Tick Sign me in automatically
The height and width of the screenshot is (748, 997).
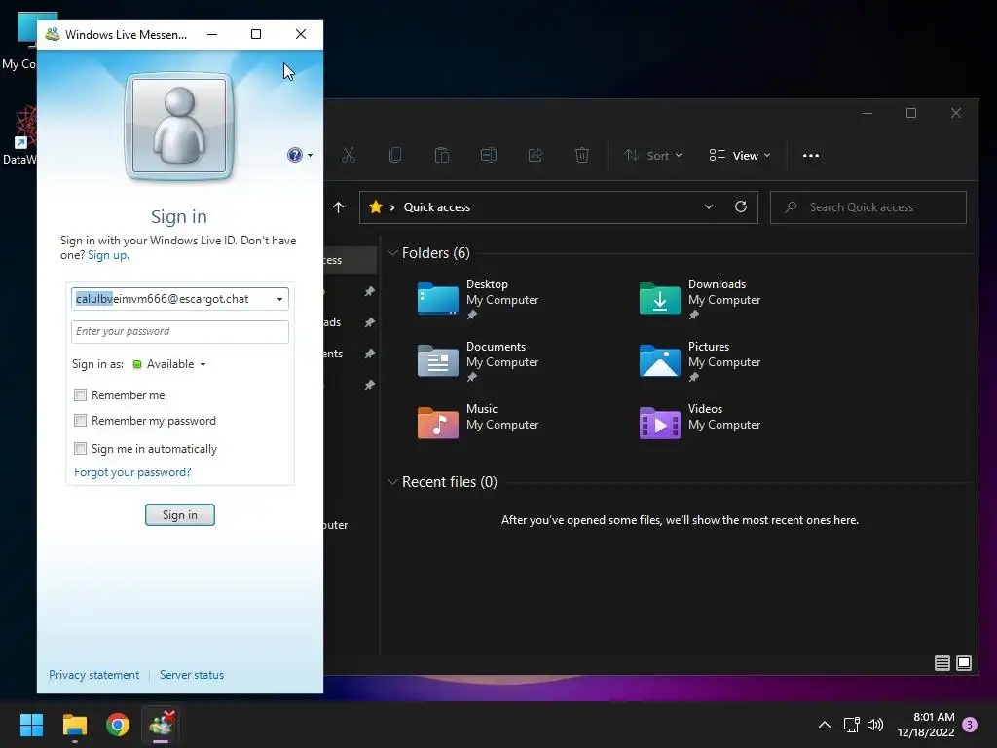pyautogui.click(x=80, y=448)
